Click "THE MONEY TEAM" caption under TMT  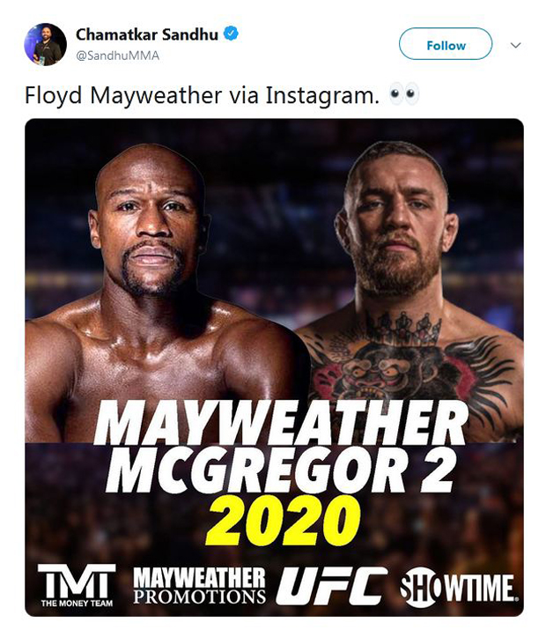(x=77, y=604)
